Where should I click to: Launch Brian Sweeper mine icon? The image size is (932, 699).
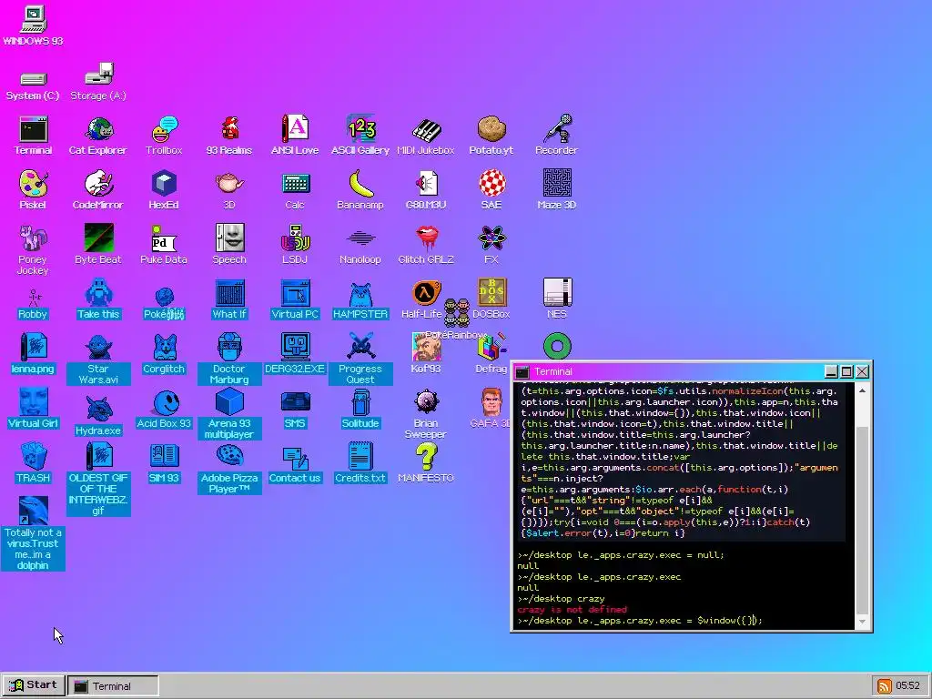pyautogui.click(x=426, y=414)
